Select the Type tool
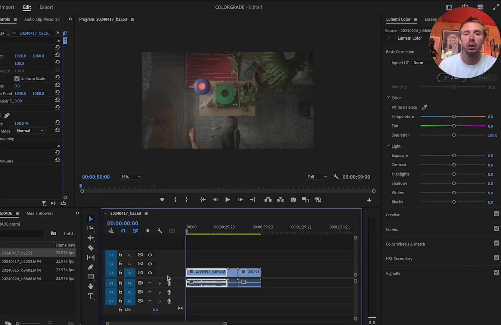The width and height of the screenshot is (501, 325). 91,296
